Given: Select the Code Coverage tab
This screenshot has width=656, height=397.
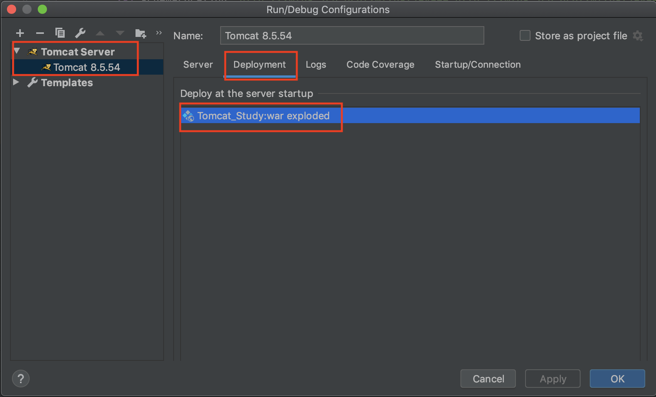Looking at the screenshot, I should click(x=380, y=65).
